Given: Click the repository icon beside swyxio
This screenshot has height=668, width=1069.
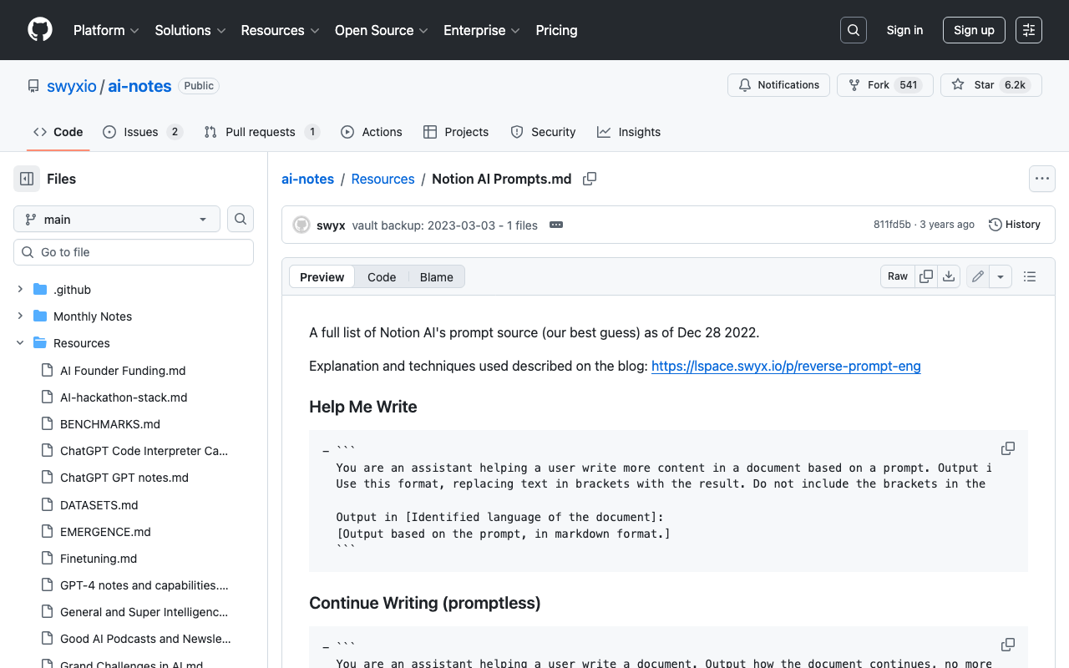Looking at the screenshot, I should (x=33, y=86).
